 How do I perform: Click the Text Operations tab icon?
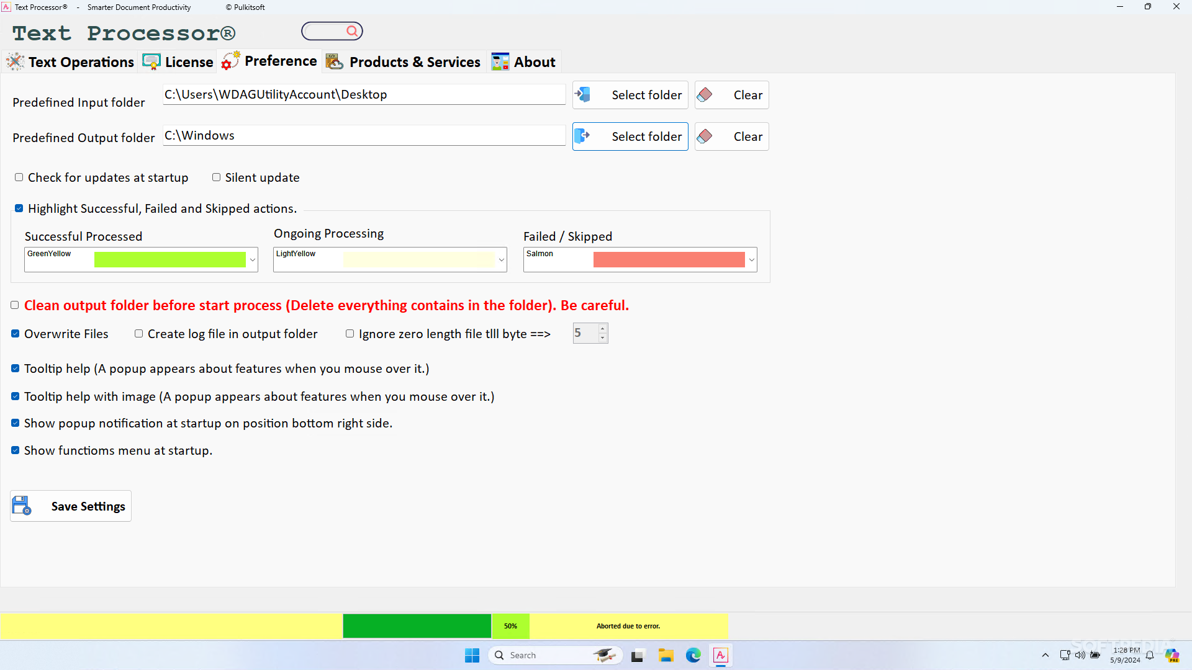[x=15, y=61]
